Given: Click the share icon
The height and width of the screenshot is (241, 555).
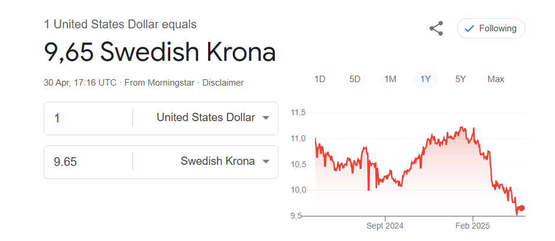Looking at the screenshot, I should (436, 28).
